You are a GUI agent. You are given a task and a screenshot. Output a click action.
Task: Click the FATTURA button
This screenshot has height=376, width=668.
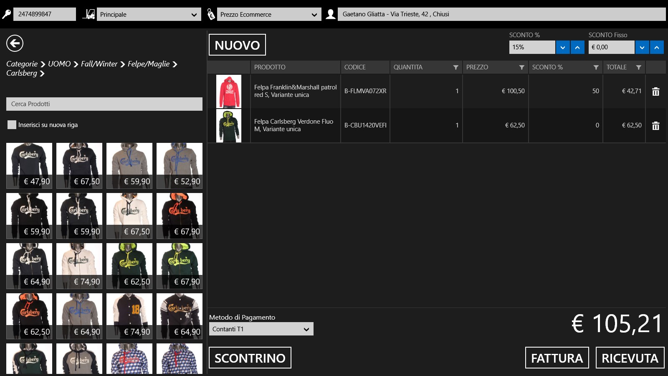point(557,358)
